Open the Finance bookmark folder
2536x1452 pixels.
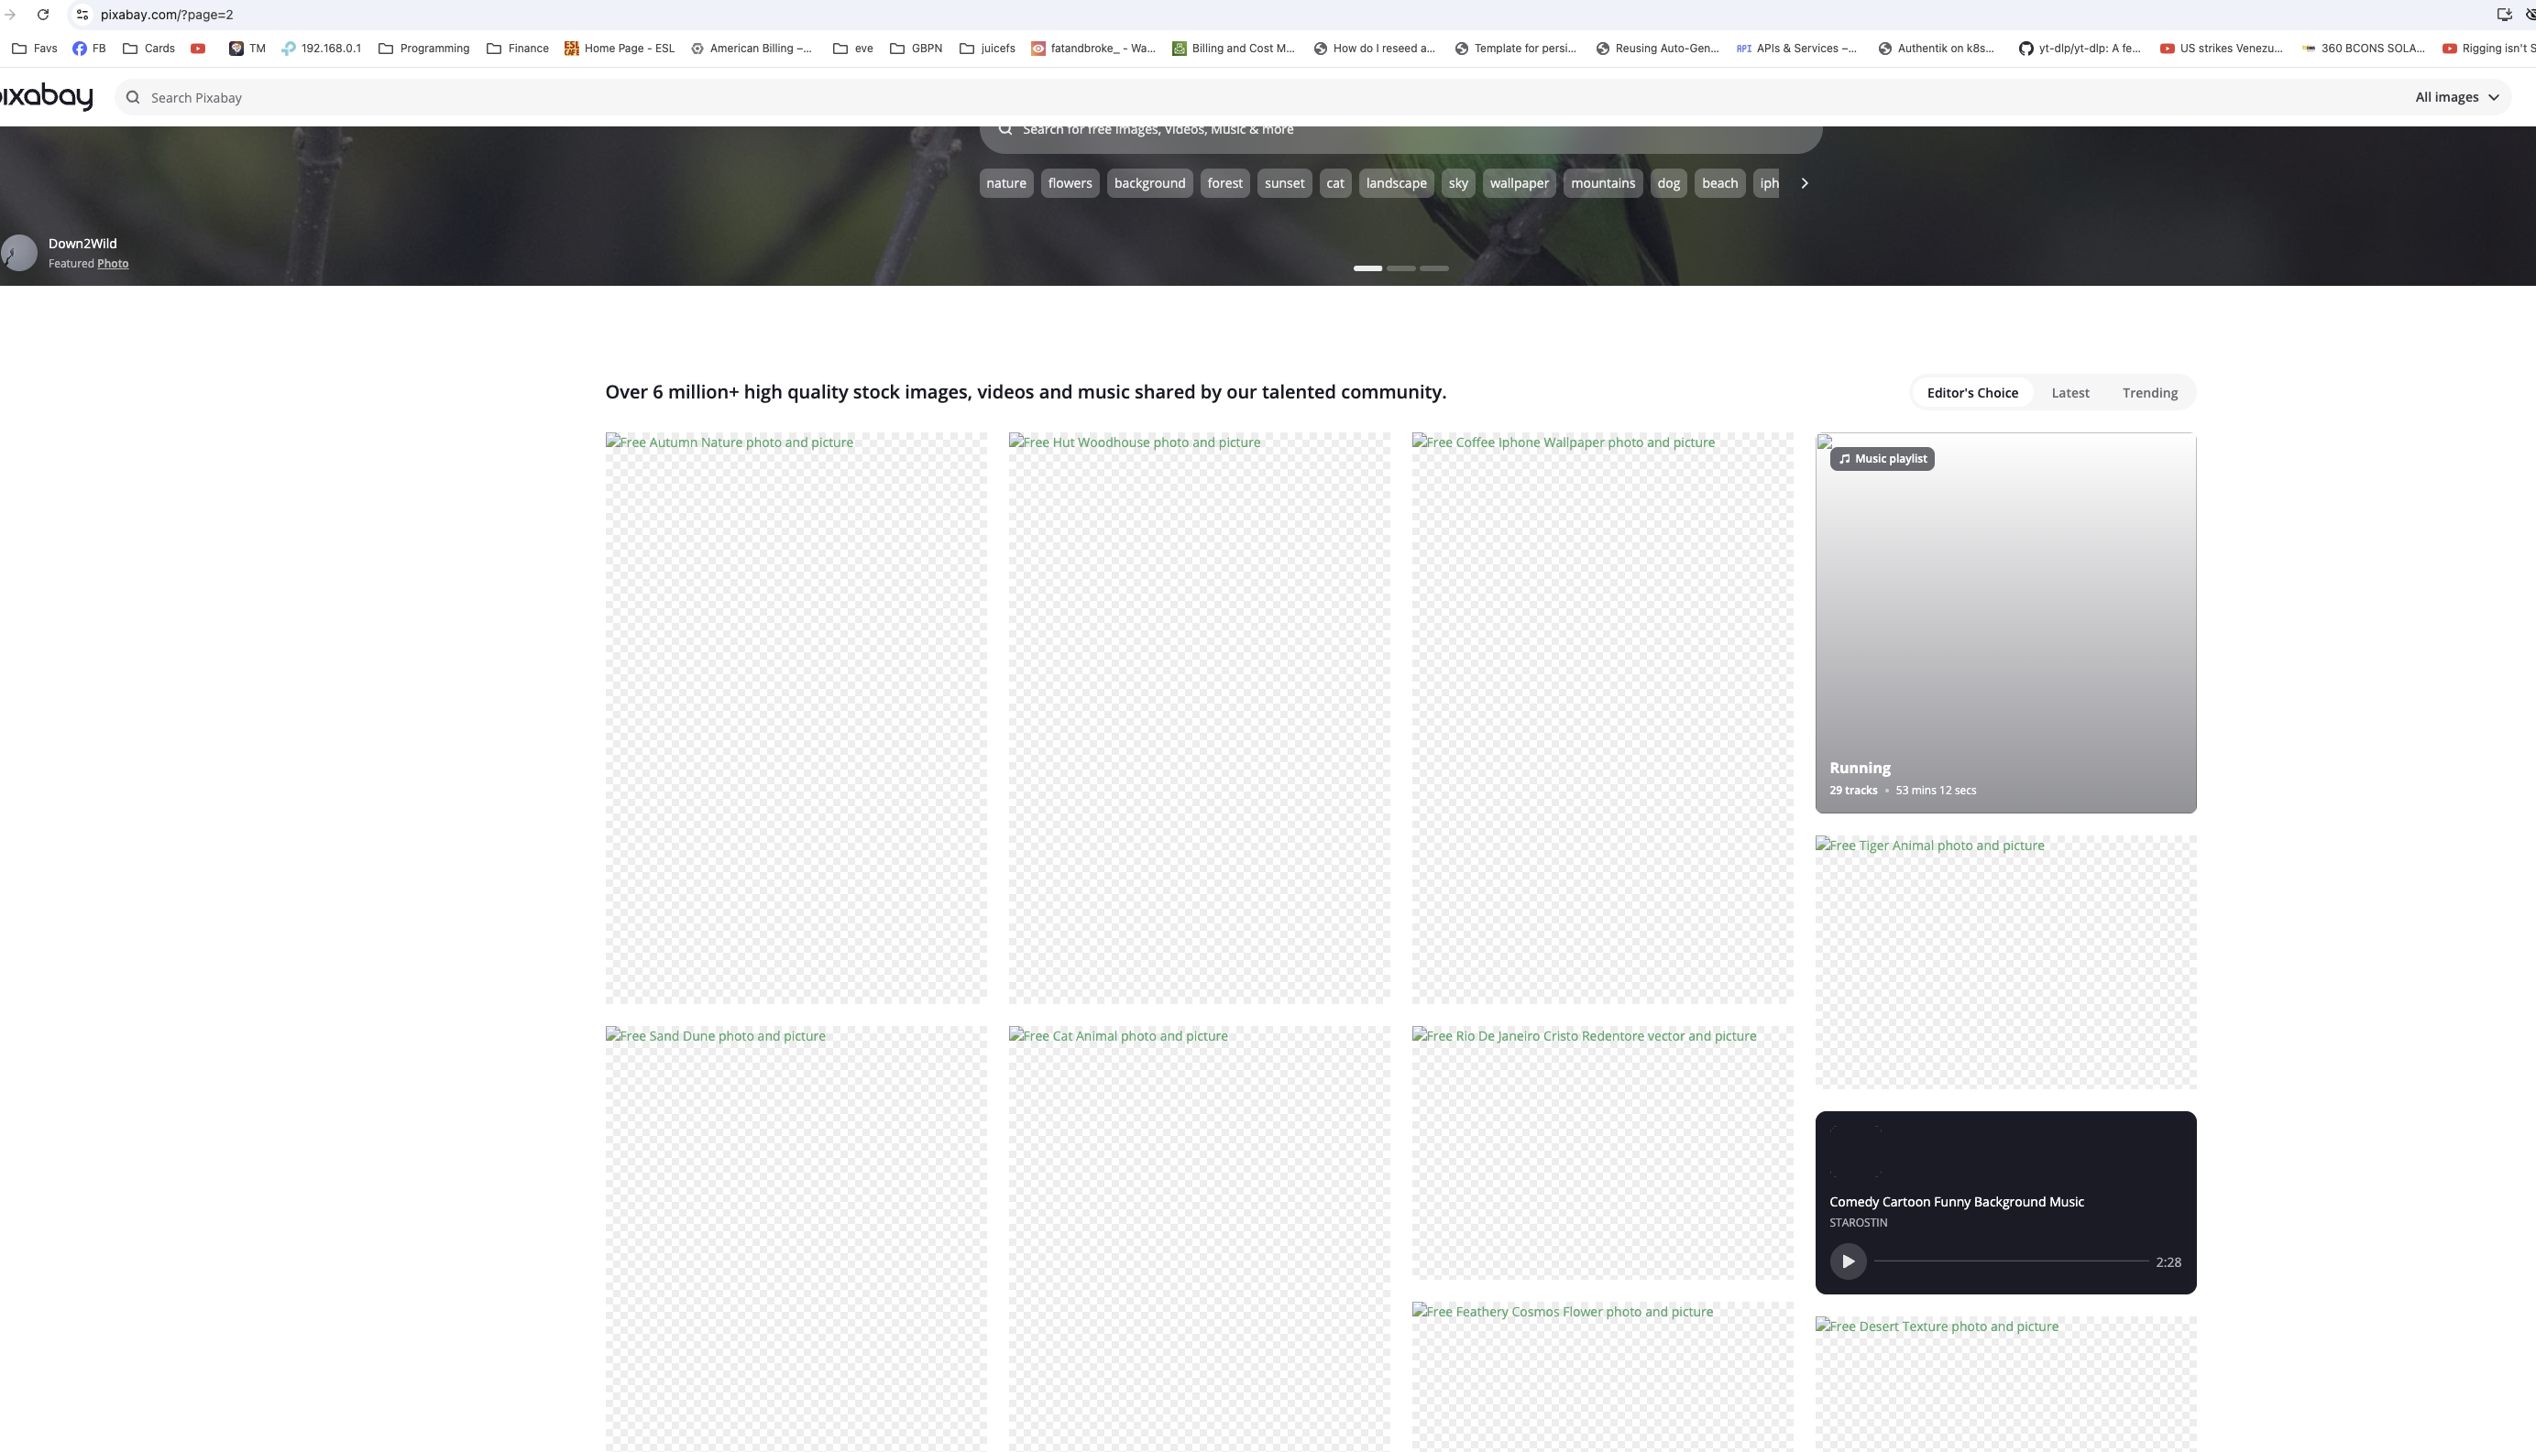tap(518, 48)
